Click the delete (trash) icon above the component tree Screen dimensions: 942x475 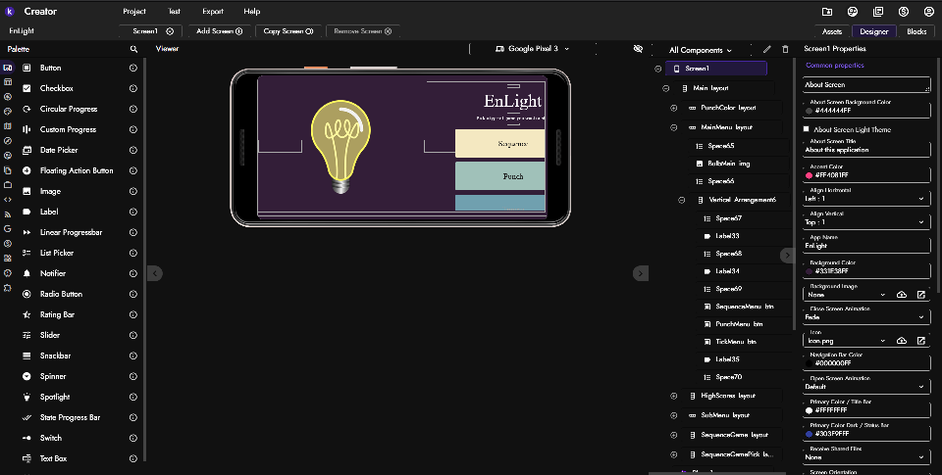[x=784, y=49]
